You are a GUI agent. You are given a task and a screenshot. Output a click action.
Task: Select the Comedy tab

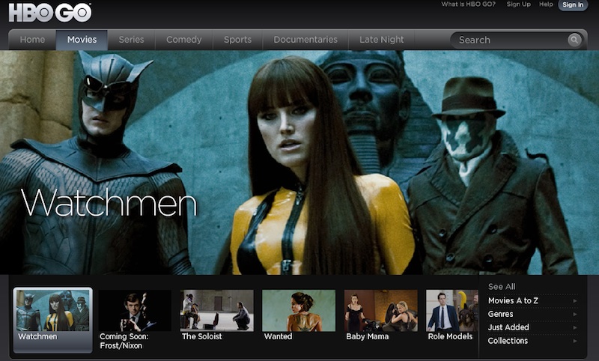pyautogui.click(x=183, y=40)
